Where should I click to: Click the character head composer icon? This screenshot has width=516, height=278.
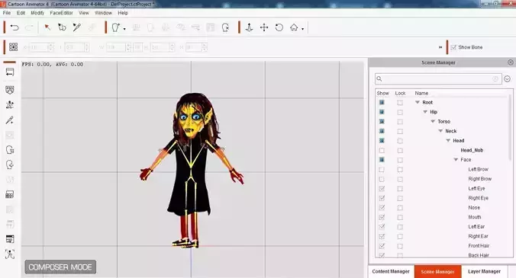(x=116, y=27)
